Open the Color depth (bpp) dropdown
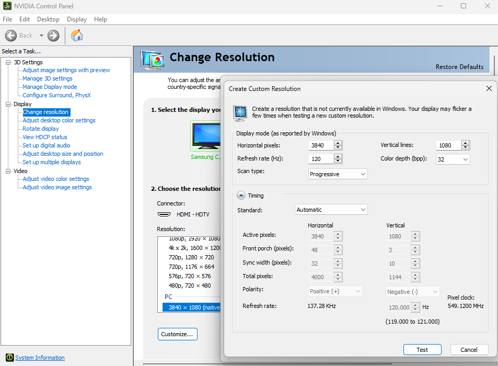Screen dimensions: 498x366 click(x=453, y=159)
